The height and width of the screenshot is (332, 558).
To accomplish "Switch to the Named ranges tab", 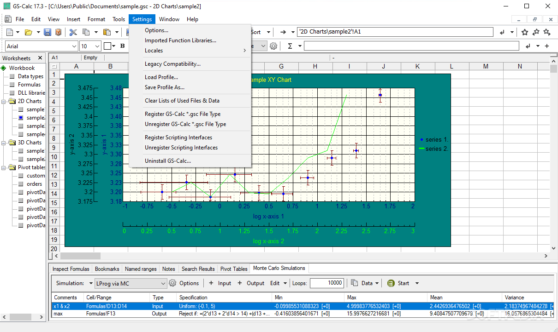I will (141, 269).
